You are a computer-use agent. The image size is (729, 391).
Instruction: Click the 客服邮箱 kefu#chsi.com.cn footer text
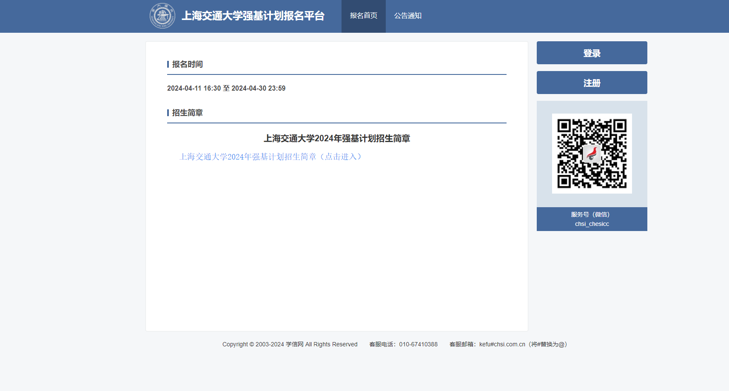(510, 344)
